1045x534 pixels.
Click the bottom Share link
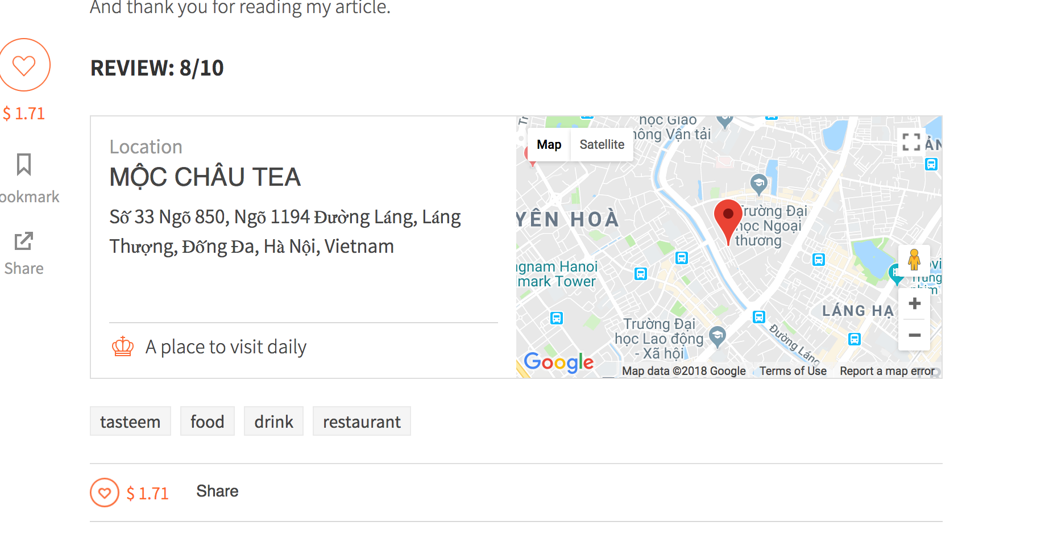[217, 491]
